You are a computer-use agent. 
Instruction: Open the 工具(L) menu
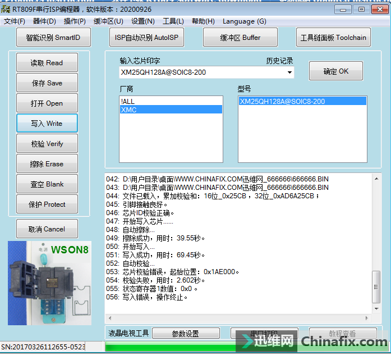point(173,21)
